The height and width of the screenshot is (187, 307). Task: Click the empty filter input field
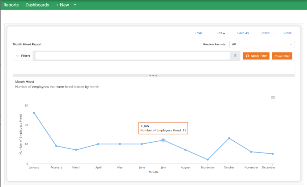tap(133, 56)
